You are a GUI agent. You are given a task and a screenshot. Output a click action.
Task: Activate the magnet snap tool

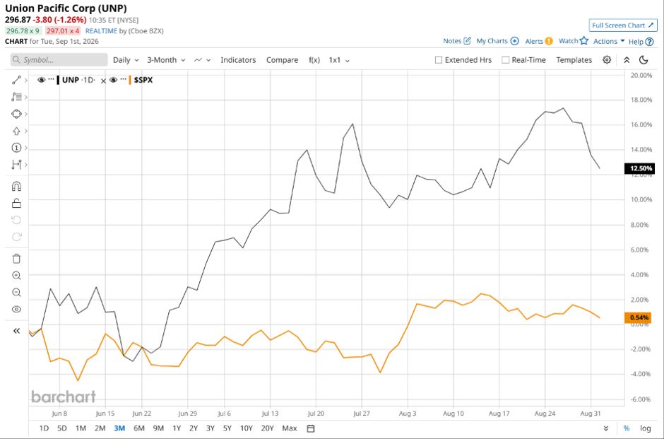pos(16,187)
